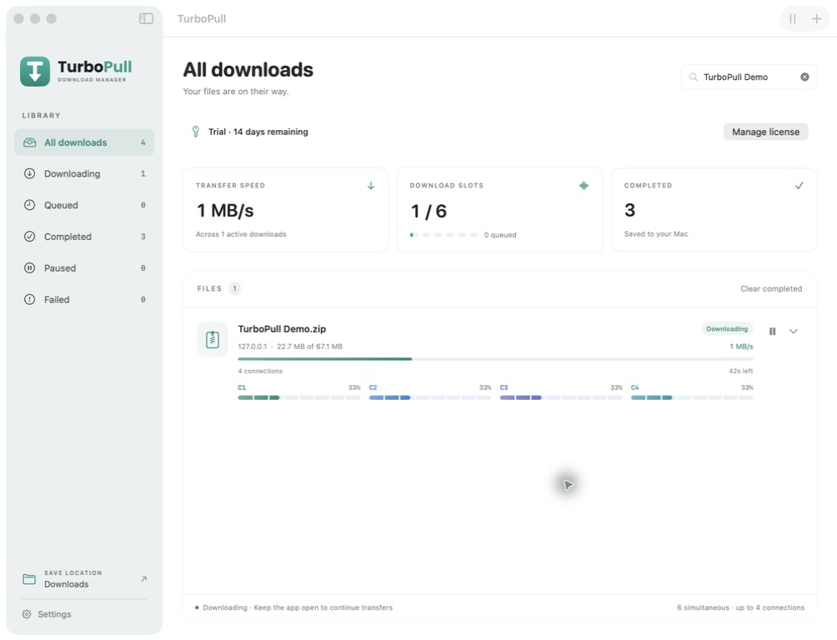Show the Downloading list
The width and height of the screenshot is (837, 640).
84,173
